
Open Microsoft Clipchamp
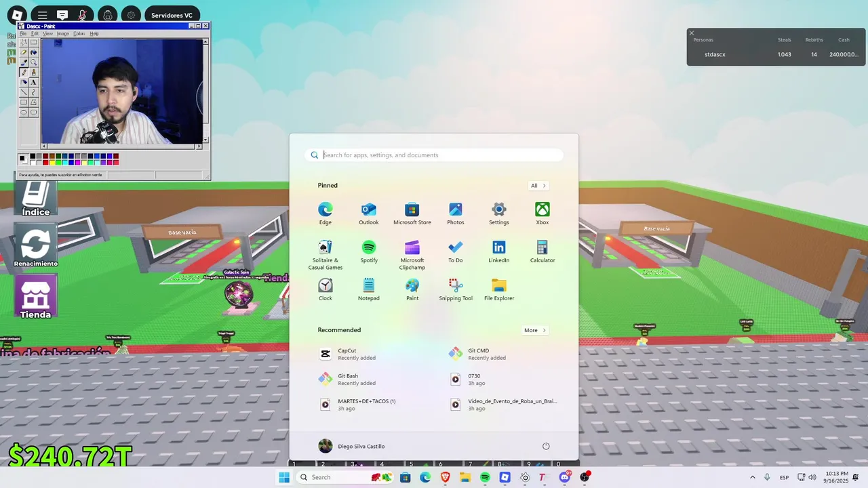(x=412, y=255)
